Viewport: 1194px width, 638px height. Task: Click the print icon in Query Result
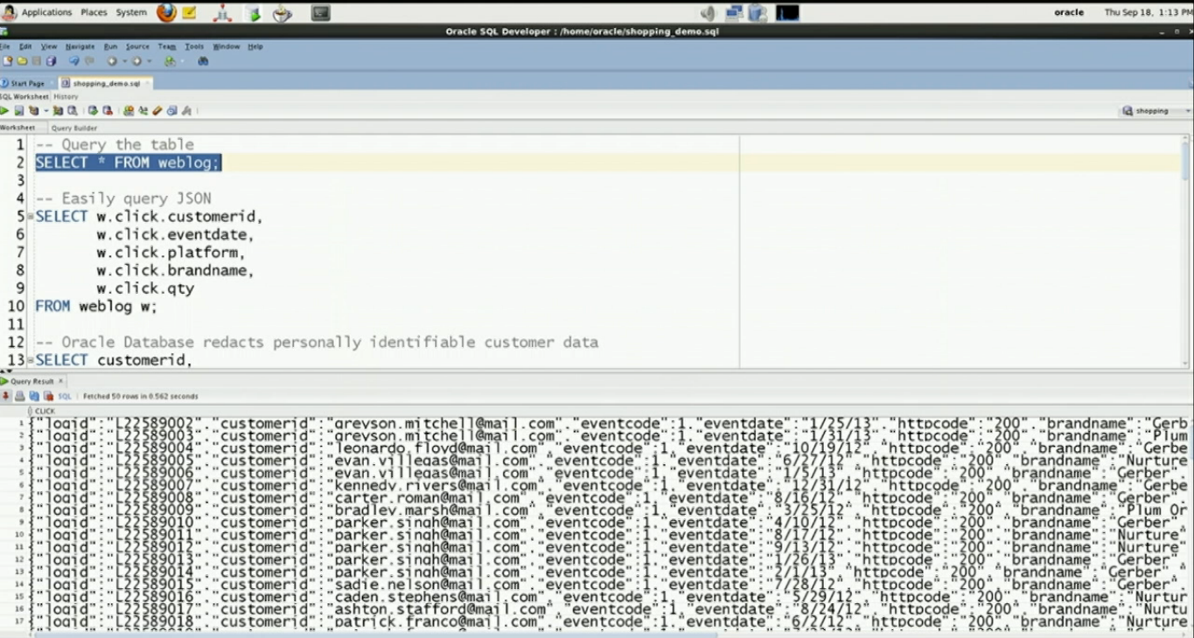click(19, 396)
